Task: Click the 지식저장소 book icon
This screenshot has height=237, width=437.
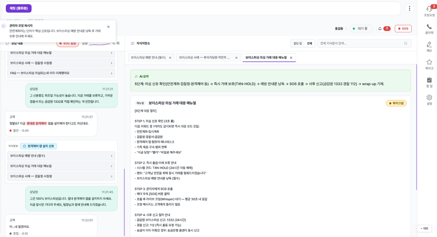Action: point(133,43)
